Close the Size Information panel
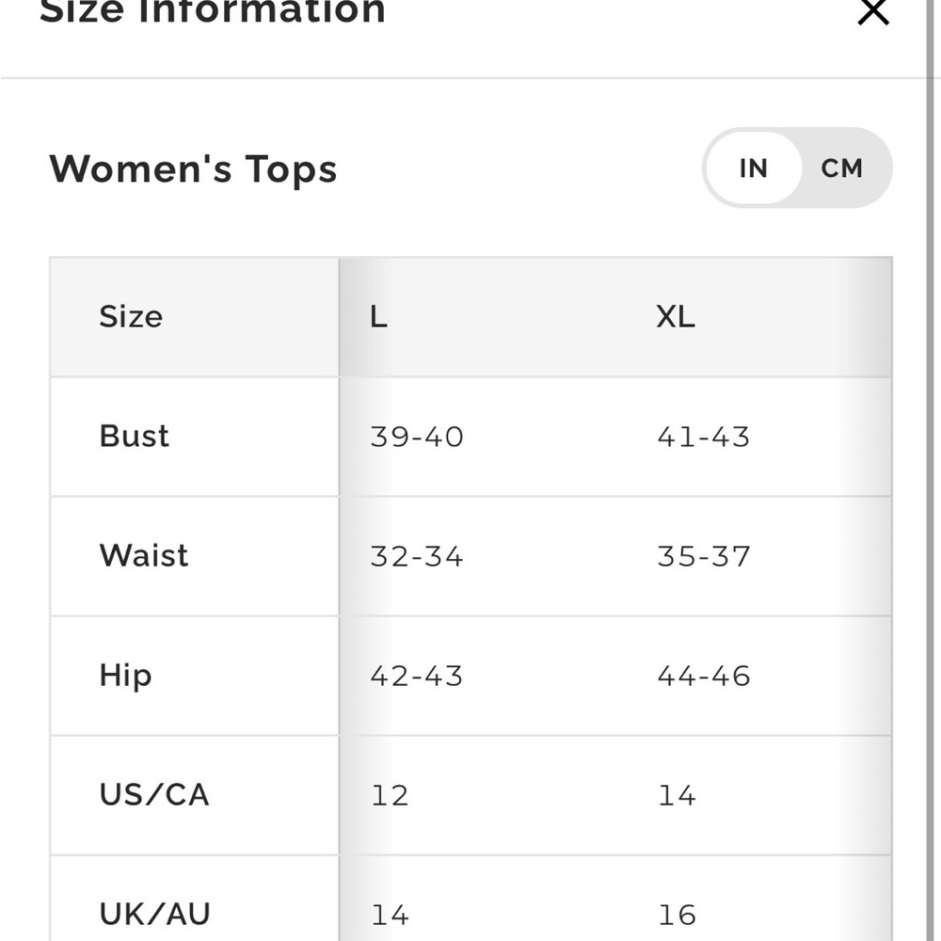The height and width of the screenshot is (941, 941). (872, 12)
